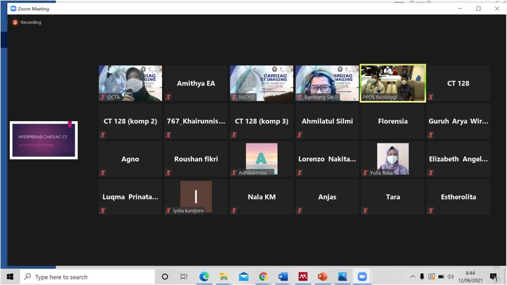Expand the system tray hidden icons
This screenshot has height=285, width=507.
point(412,277)
